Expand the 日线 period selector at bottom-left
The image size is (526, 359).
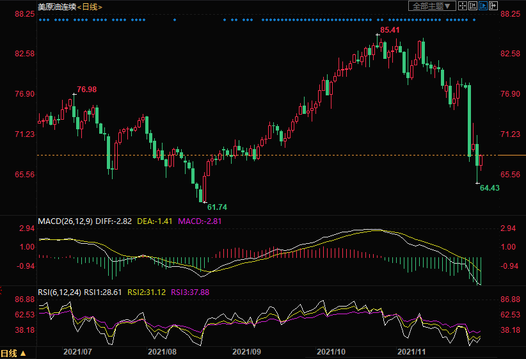tap(13, 353)
